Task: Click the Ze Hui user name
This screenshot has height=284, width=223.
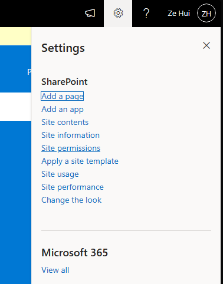Action: coord(179,14)
